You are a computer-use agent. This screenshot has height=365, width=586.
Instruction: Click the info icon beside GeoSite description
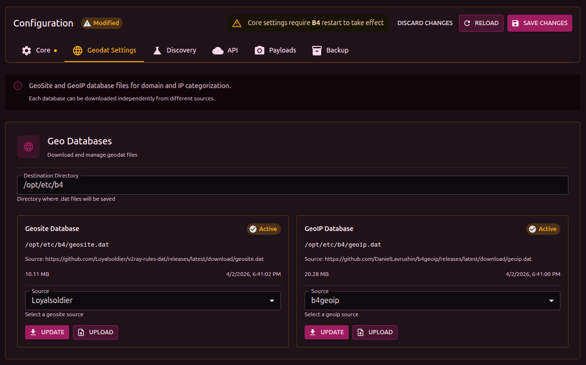18,86
